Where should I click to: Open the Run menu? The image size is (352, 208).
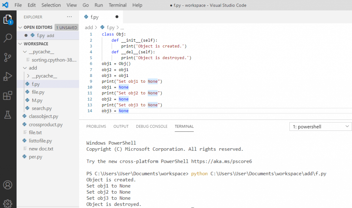point(98,5)
